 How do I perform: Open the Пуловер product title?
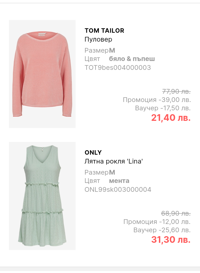(x=98, y=40)
